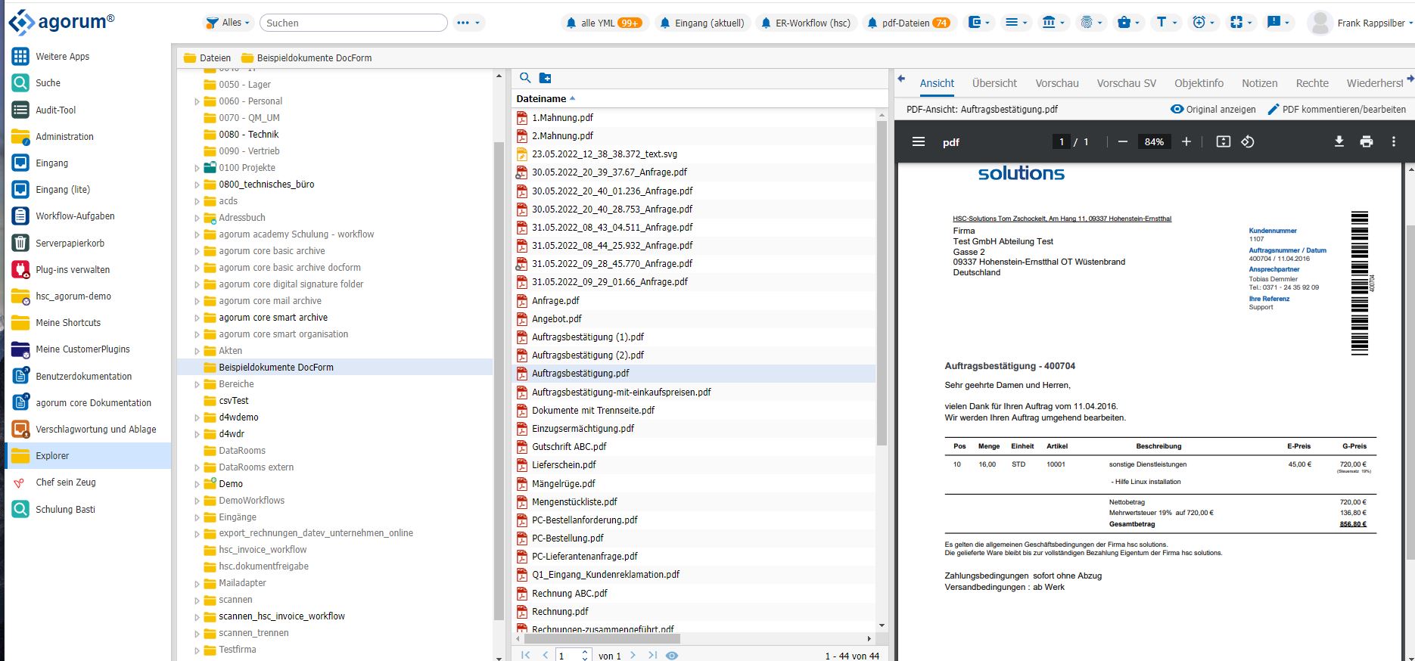Rotate the PDF page counterclockwise
This screenshot has width=1415, height=661.
pyautogui.click(x=1248, y=141)
